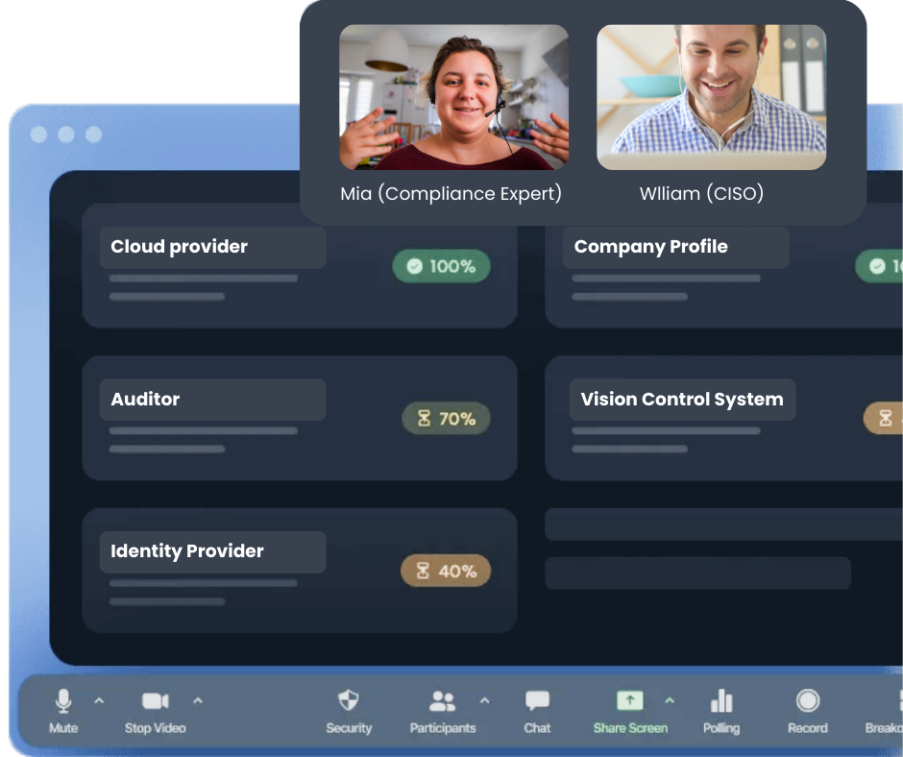Select William's video thumbnail
This screenshot has height=757, width=903.
click(711, 97)
